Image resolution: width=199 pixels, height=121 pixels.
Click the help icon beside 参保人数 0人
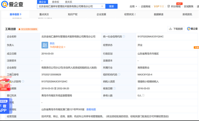coord(143,95)
